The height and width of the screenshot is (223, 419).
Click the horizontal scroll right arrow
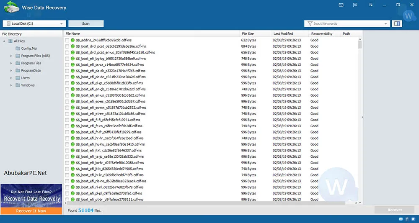tap(357, 203)
